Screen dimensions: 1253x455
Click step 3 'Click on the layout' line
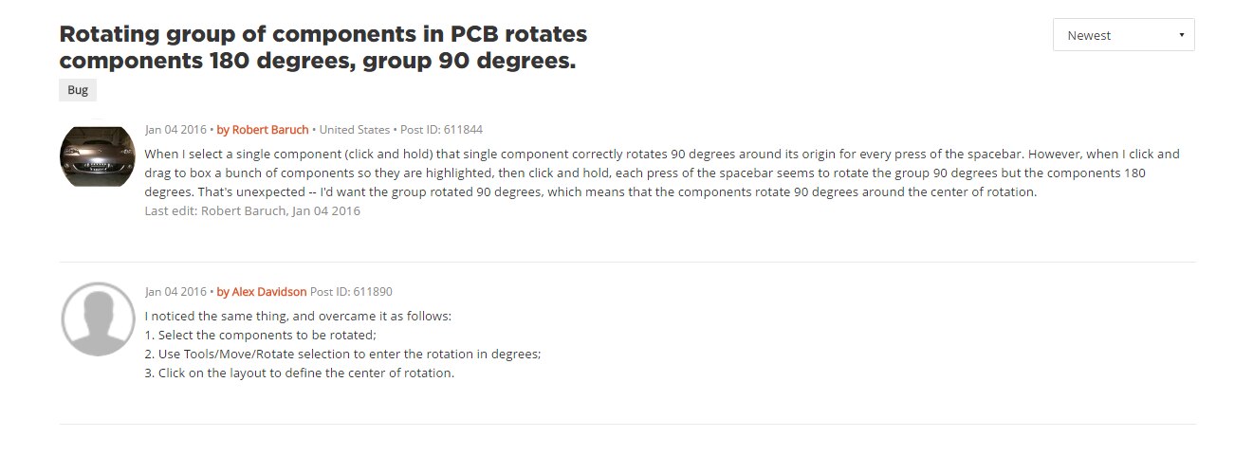point(300,373)
